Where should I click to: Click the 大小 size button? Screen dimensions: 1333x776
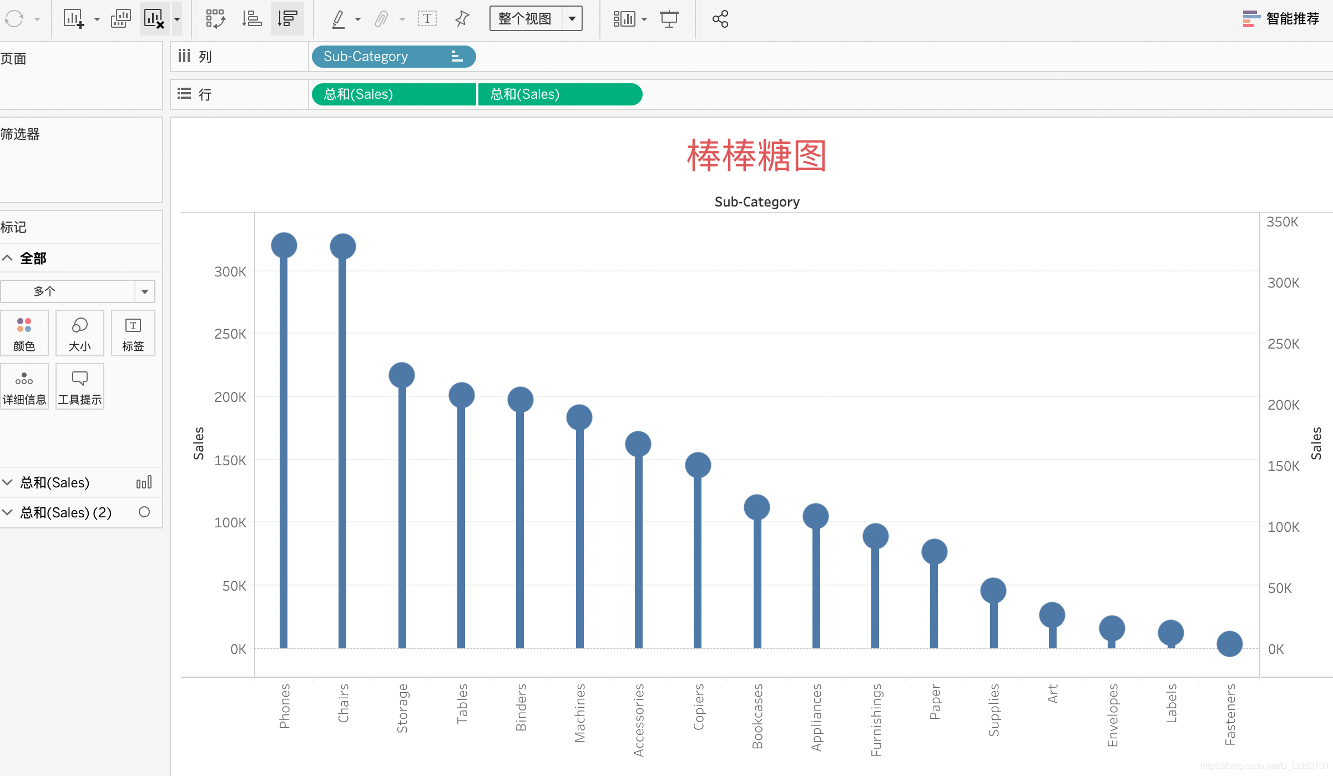80,333
